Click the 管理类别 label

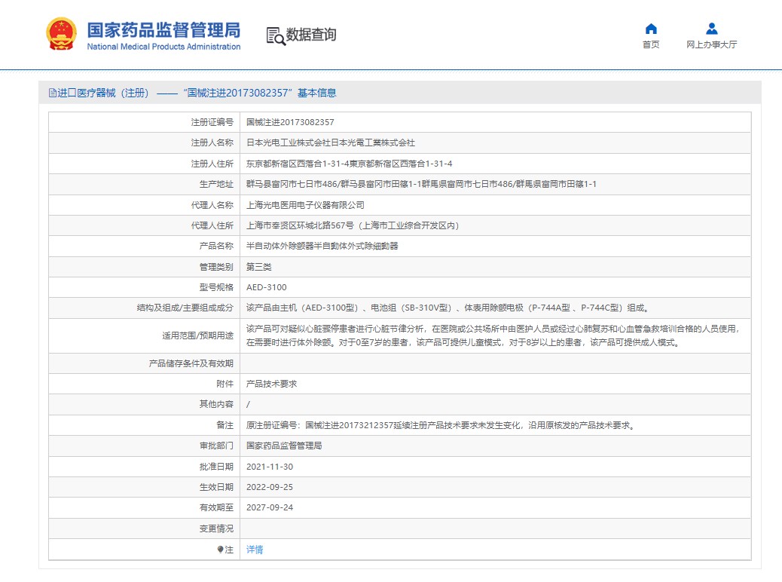click(216, 267)
